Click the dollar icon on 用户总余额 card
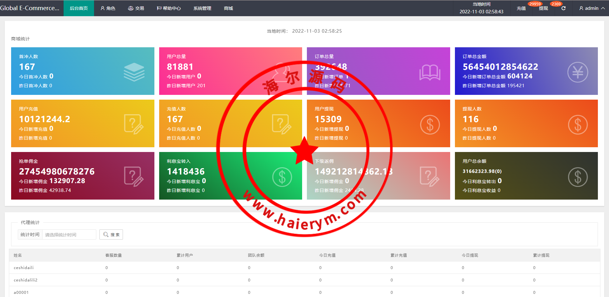609x297 pixels. [577, 177]
